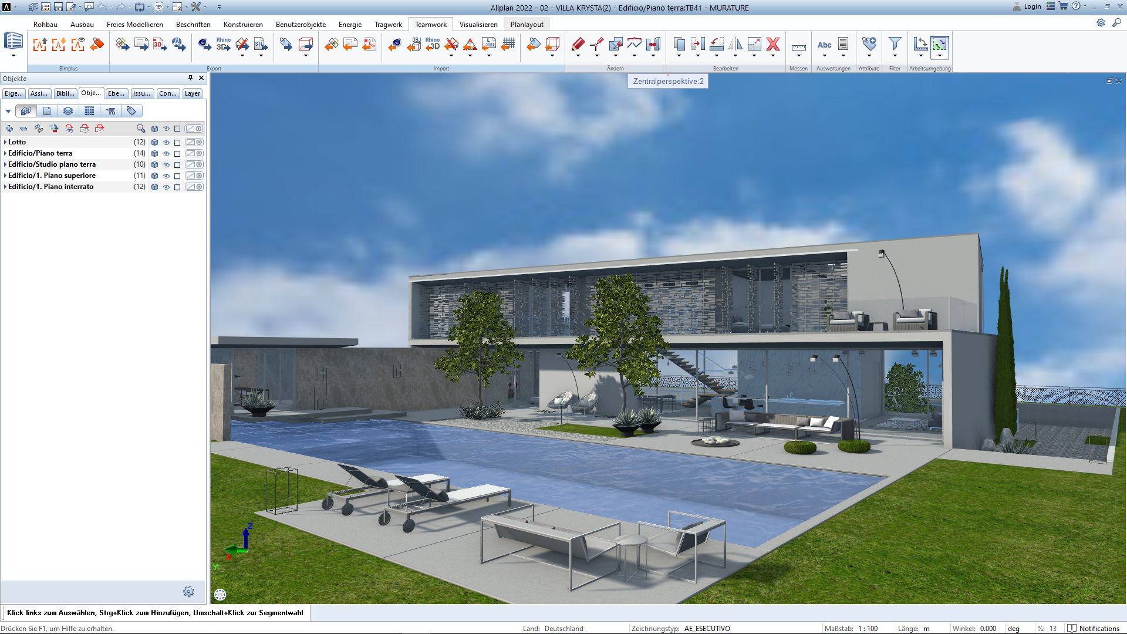Viewport: 1127px width, 634px height.
Task: Switch to the Visualisieren ribbon tab
Action: pyautogui.click(x=478, y=25)
